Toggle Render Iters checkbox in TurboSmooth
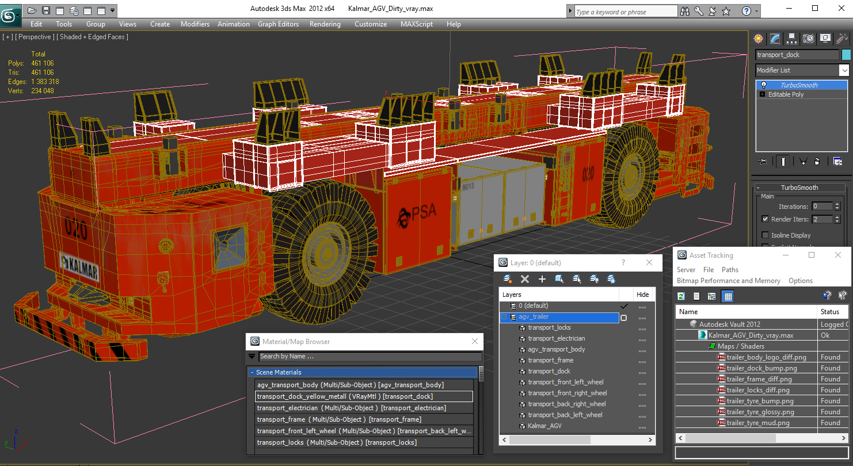The height and width of the screenshot is (466, 853). tap(765, 219)
